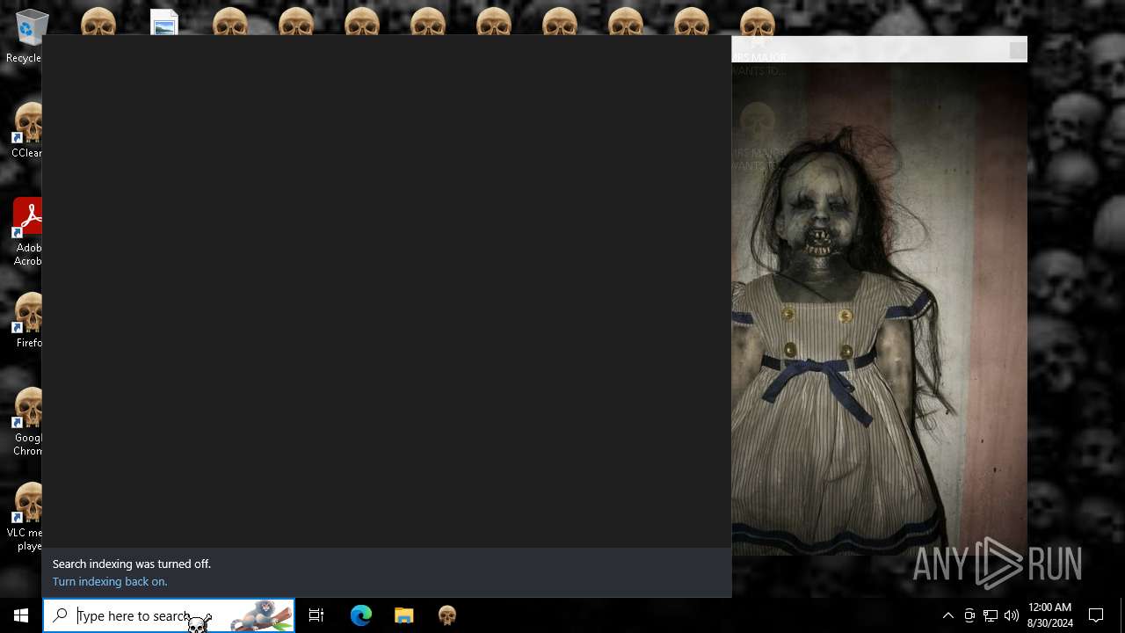Close the creepy doll image window

[x=1018, y=50]
